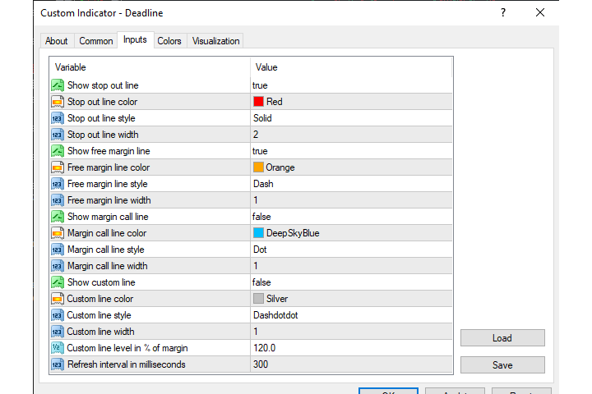
Task: Click the red color swatch
Action: (x=258, y=102)
